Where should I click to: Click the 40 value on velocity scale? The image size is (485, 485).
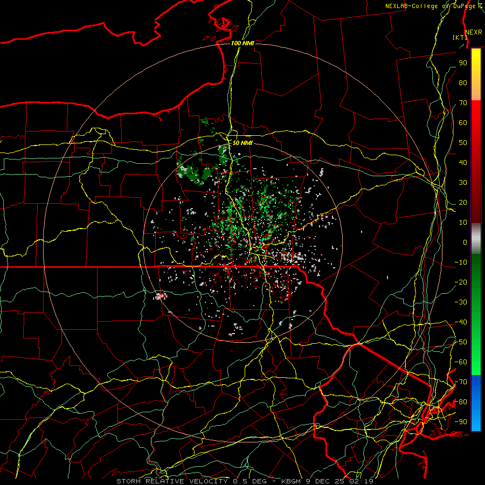(x=463, y=163)
